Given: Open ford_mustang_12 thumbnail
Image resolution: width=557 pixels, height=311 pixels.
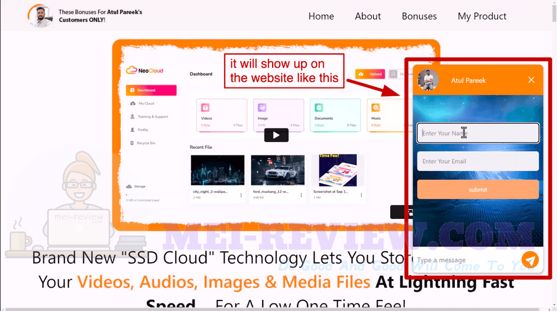Looking at the screenshot, I should click(x=277, y=170).
